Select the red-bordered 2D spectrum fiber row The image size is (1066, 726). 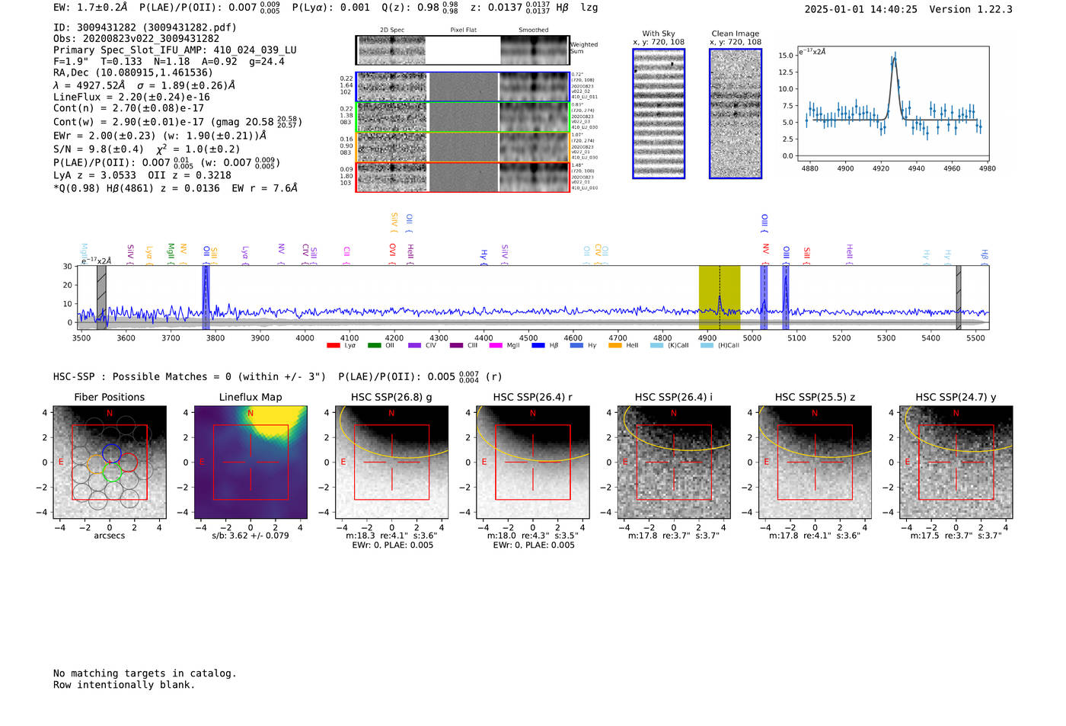(x=462, y=177)
